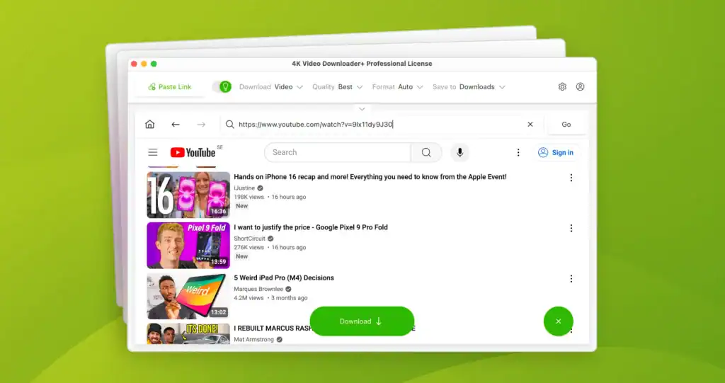Open the Marques Brownlee channel link
Image resolution: width=725 pixels, height=383 pixels.
[258, 289]
